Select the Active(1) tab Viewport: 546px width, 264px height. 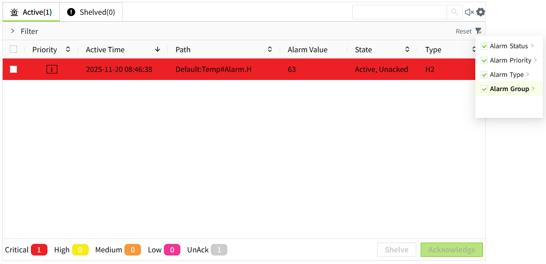(31, 12)
